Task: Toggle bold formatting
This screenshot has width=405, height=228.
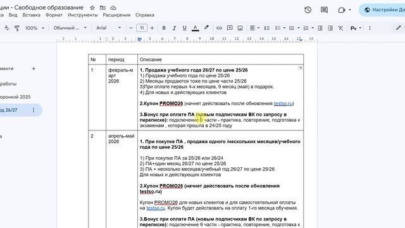Action: click(x=164, y=28)
